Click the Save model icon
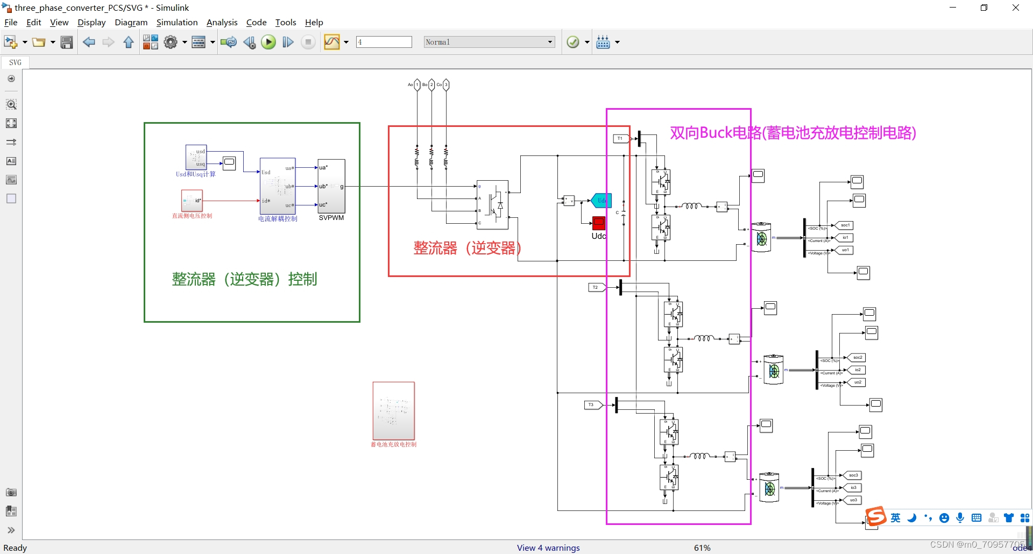Image resolution: width=1033 pixels, height=554 pixels. [x=67, y=42]
